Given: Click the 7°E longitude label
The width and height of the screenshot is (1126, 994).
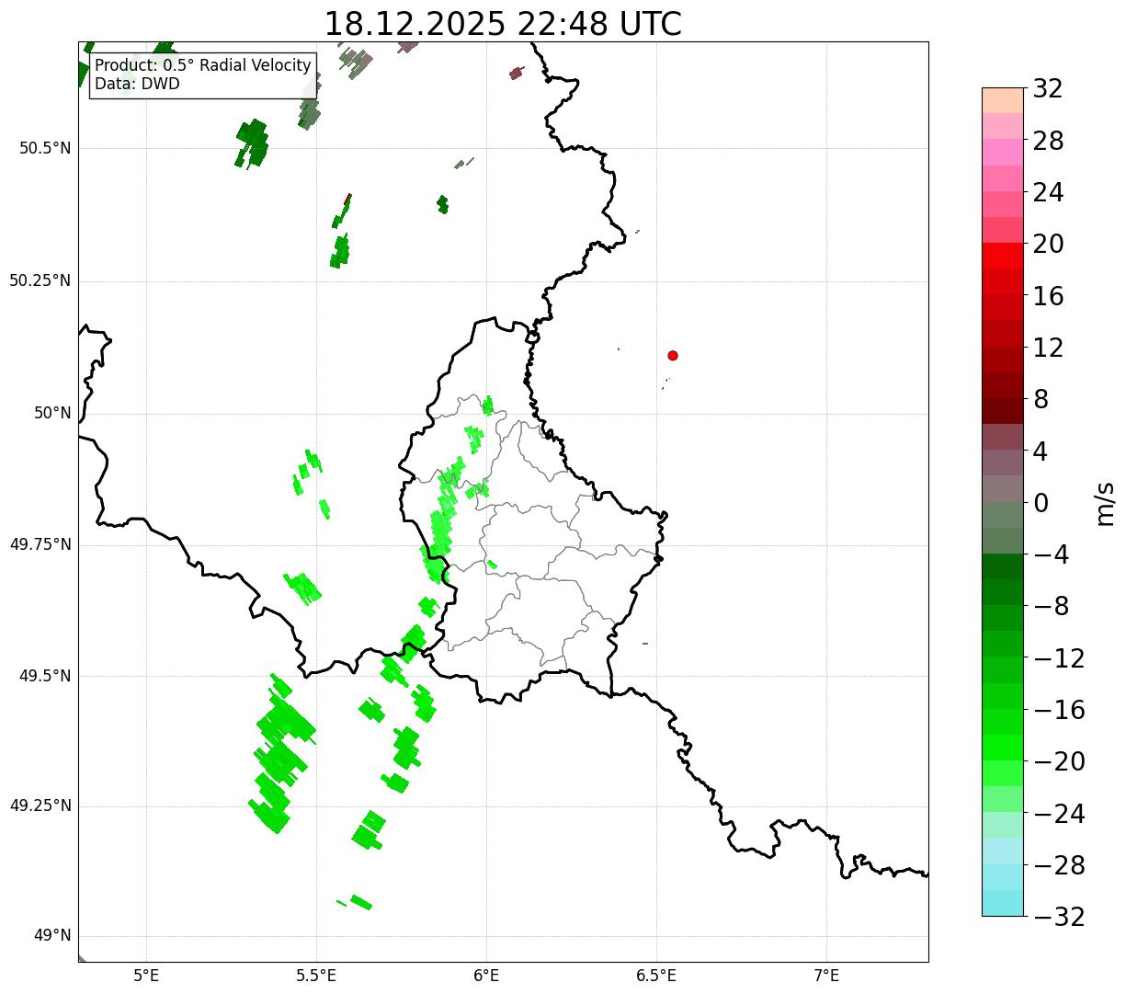Looking at the screenshot, I should [826, 976].
